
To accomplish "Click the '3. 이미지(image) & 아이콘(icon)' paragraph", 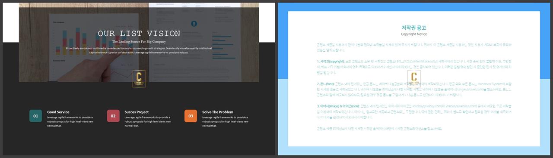I will (414, 112).
